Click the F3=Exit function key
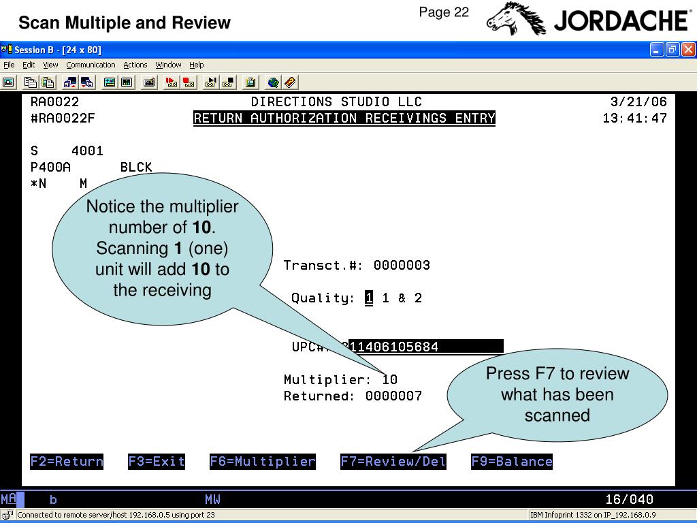Screen dimensions: 697x523 157,461
